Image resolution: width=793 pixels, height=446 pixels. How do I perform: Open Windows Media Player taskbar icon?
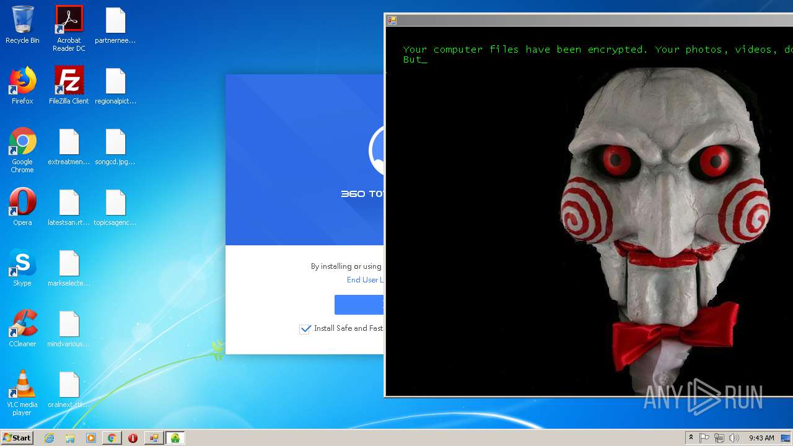click(91, 438)
